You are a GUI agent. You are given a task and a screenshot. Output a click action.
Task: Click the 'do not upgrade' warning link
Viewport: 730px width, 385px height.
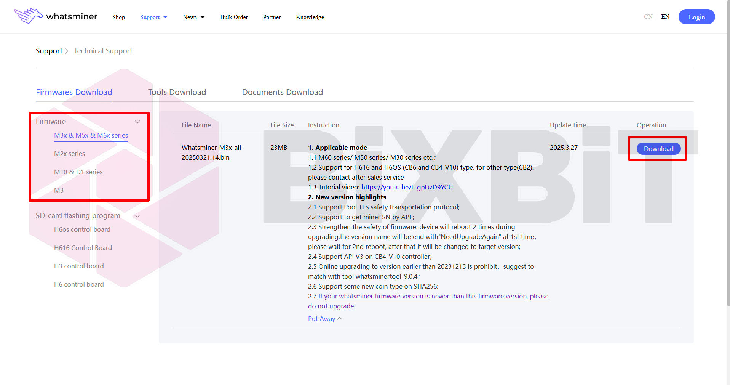(x=428, y=301)
